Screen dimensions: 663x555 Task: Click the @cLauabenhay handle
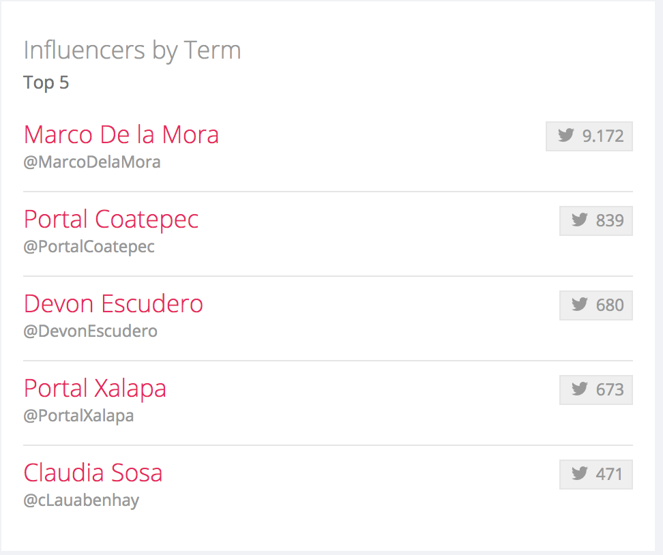click(81, 500)
